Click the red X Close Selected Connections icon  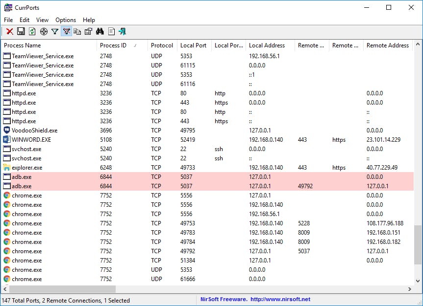click(x=10, y=31)
